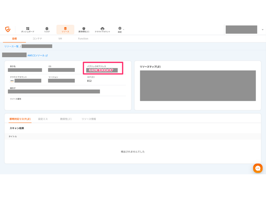266x199 pixels.
Task: Open the ダッシュボード dashboard icon
Action: pos(28,29)
